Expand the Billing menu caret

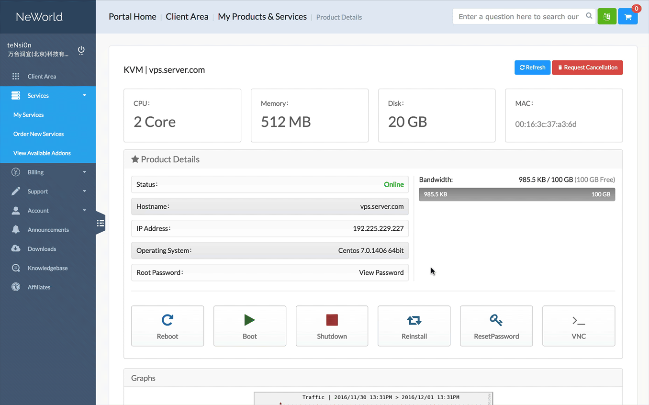85,172
